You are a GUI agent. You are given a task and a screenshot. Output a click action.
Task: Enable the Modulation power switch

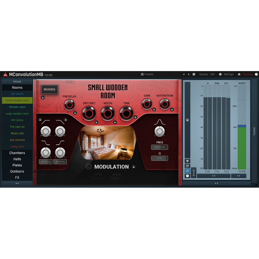(89, 167)
